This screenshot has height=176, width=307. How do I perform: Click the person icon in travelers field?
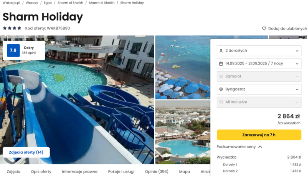tap(221, 51)
